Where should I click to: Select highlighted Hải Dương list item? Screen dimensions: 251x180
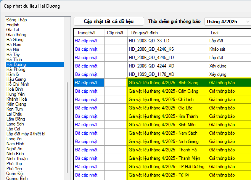pyautogui.click(x=35, y=64)
